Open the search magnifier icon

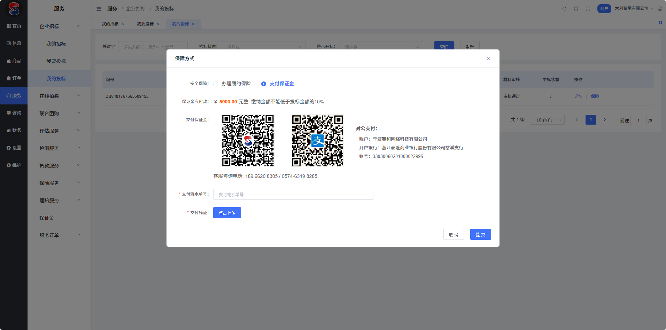tap(576, 9)
